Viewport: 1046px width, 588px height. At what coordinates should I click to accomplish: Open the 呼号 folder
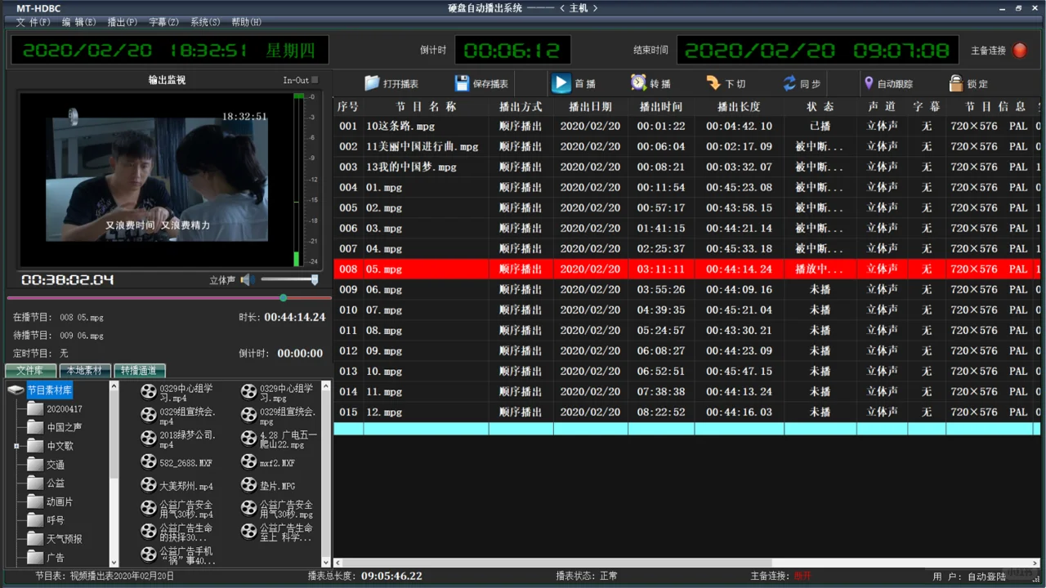point(46,520)
